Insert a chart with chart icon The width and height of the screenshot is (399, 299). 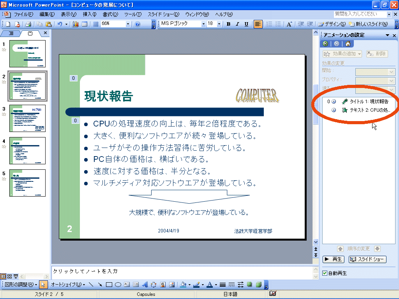(x=75, y=24)
